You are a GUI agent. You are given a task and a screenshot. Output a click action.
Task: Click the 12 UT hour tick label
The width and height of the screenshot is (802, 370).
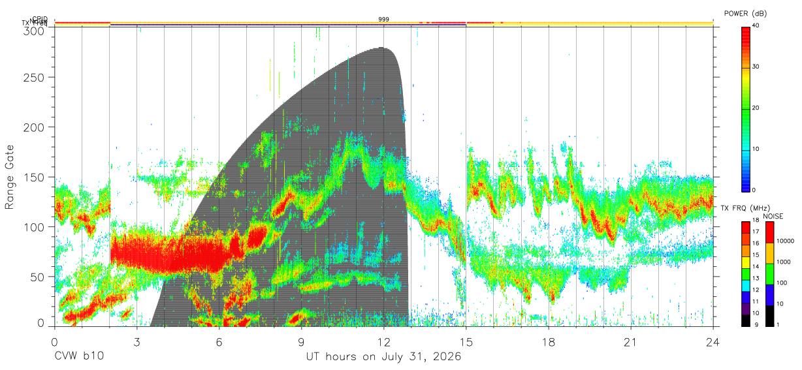(x=384, y=341)
